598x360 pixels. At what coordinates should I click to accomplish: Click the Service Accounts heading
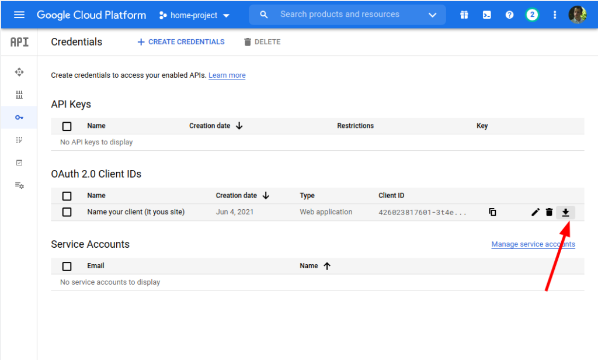click(x=91, y=244)
